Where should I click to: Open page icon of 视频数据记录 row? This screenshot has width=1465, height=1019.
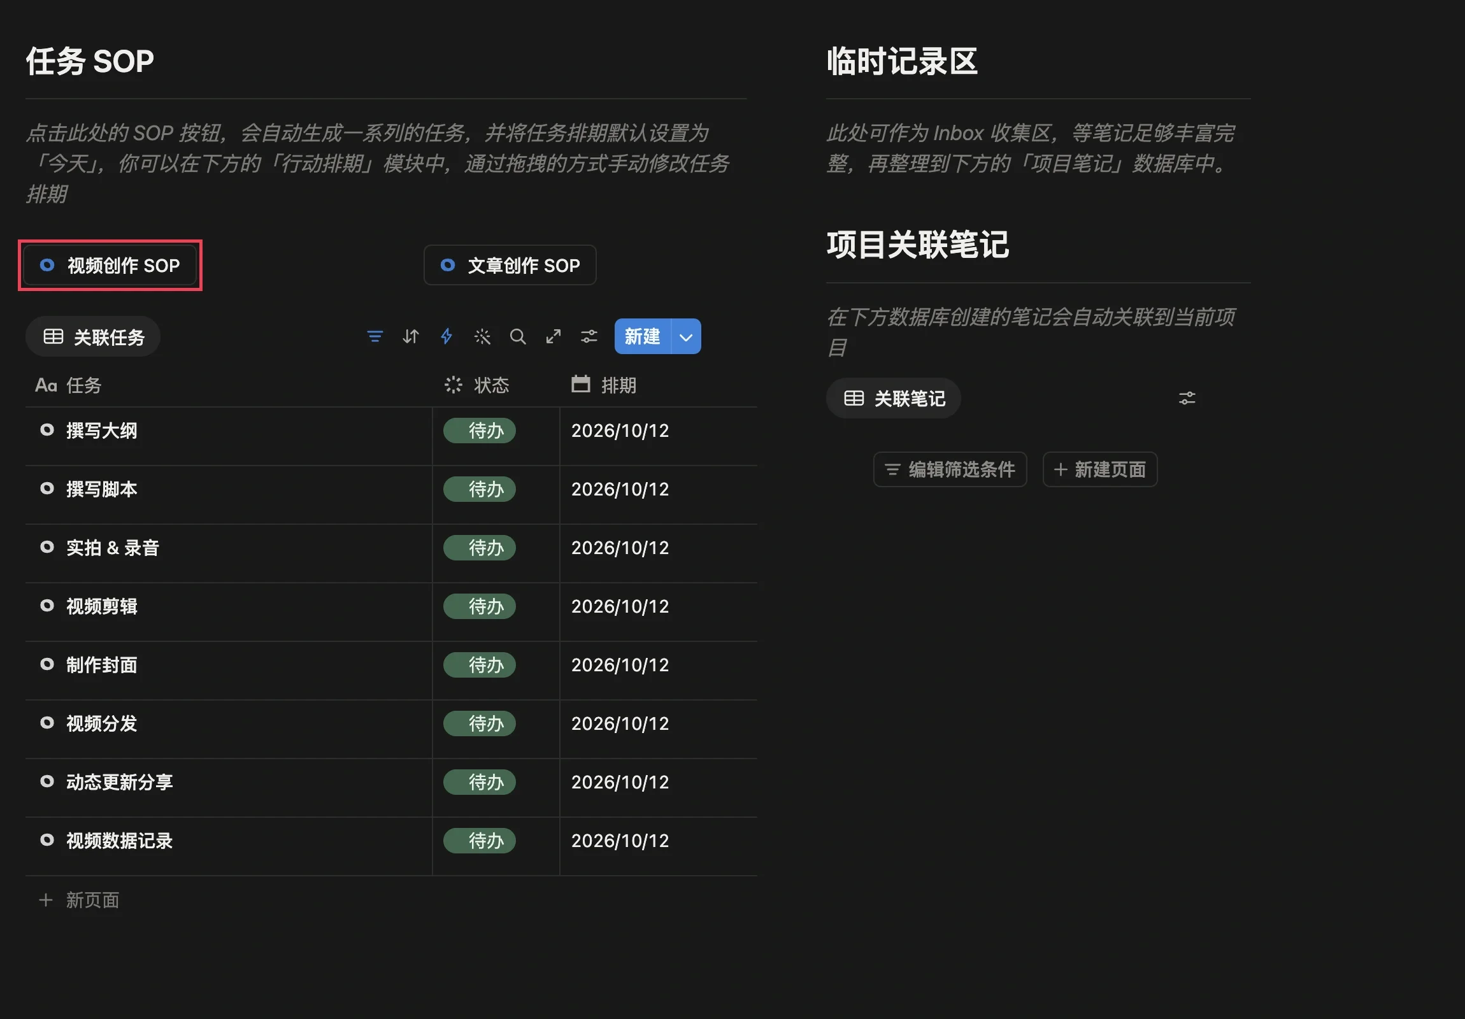pos(47,840)
